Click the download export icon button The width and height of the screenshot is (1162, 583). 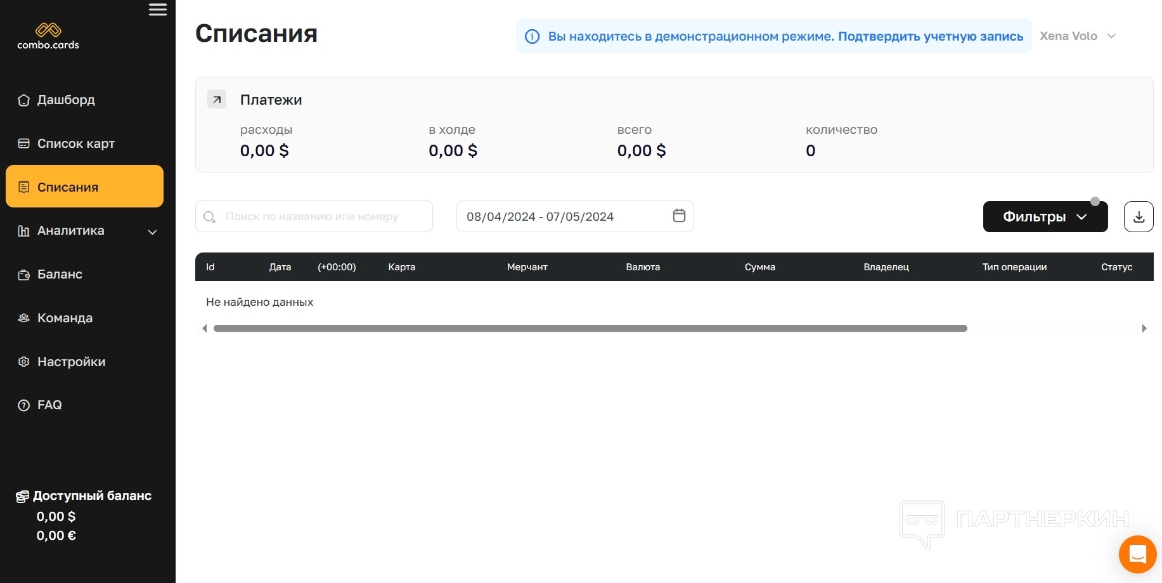point(1138,217)
